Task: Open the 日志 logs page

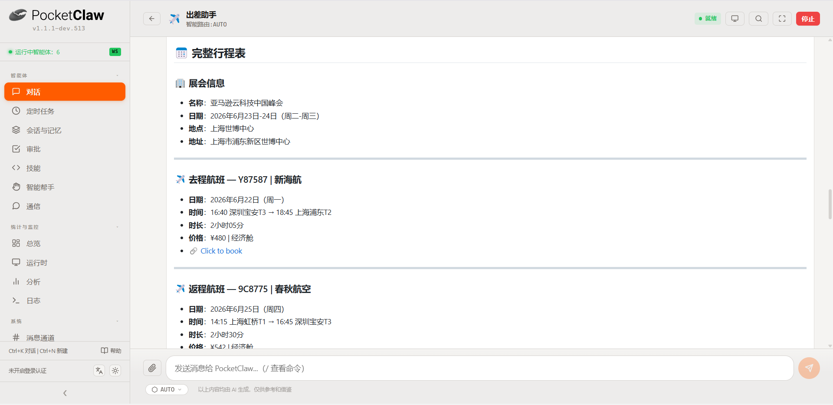Action: pos(65,300)
